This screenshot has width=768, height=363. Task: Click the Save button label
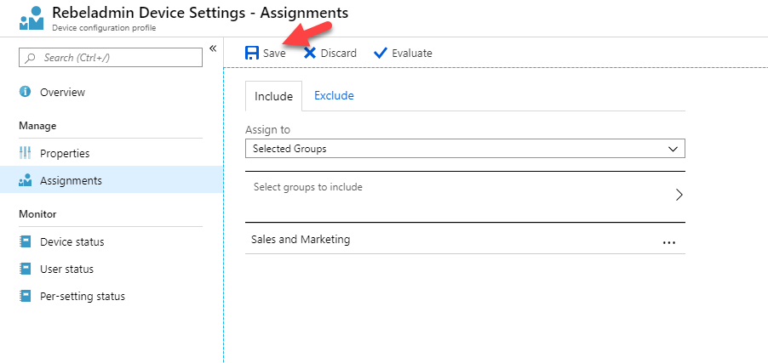pyautogui.click(x=274, y=53)
